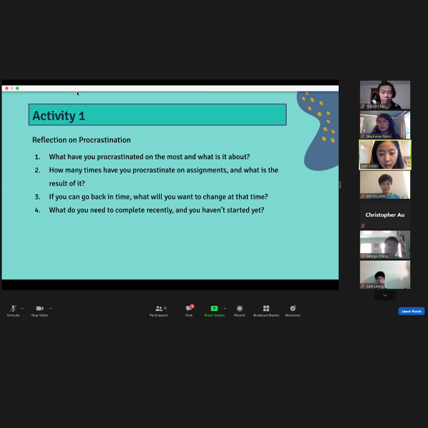Click the muted mic icon on Julie Leung tile
The image size is (428, 428).
(x=363, y=286)
